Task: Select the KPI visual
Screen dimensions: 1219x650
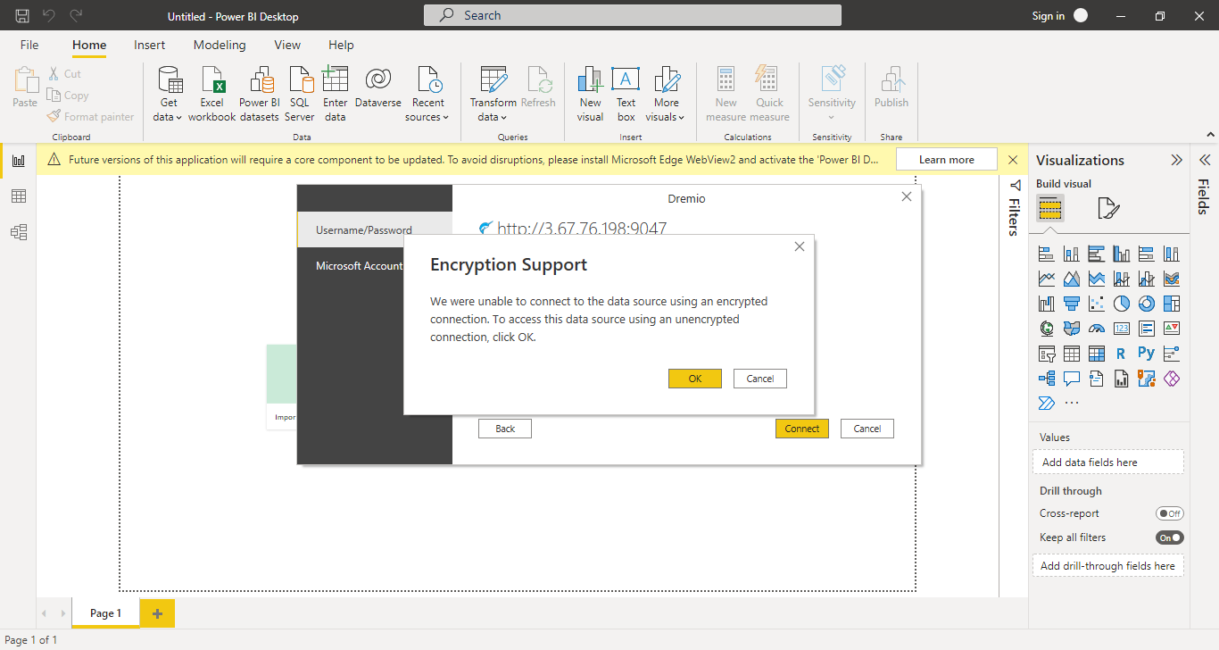Action: (x=1172, y=329)
